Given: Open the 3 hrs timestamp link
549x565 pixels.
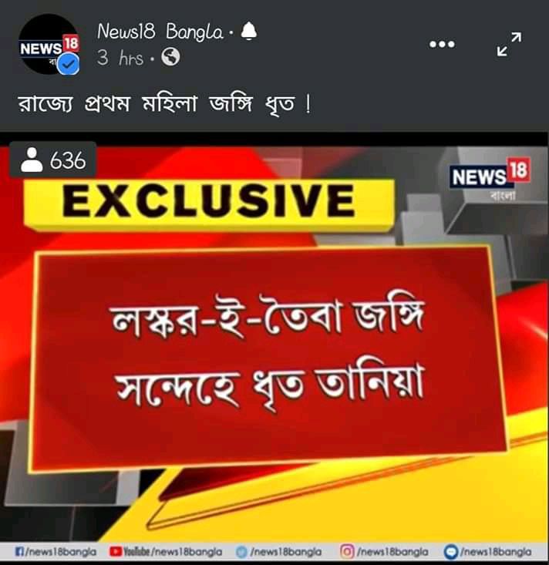Looking at the screenshot, I should coord(120,57).
